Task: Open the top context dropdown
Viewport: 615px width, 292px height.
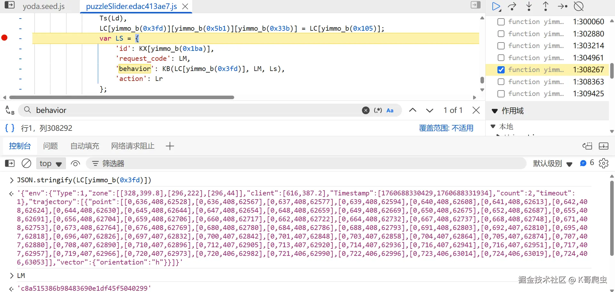Action: click(51, 163)
